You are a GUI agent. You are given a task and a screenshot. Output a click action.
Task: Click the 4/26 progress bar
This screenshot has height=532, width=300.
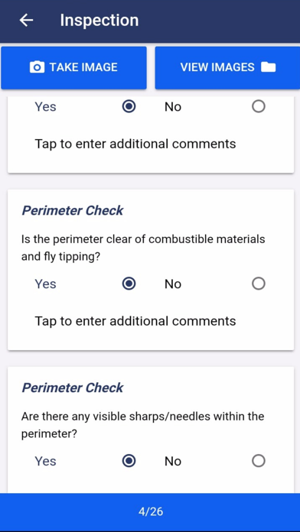click(150, 511)
